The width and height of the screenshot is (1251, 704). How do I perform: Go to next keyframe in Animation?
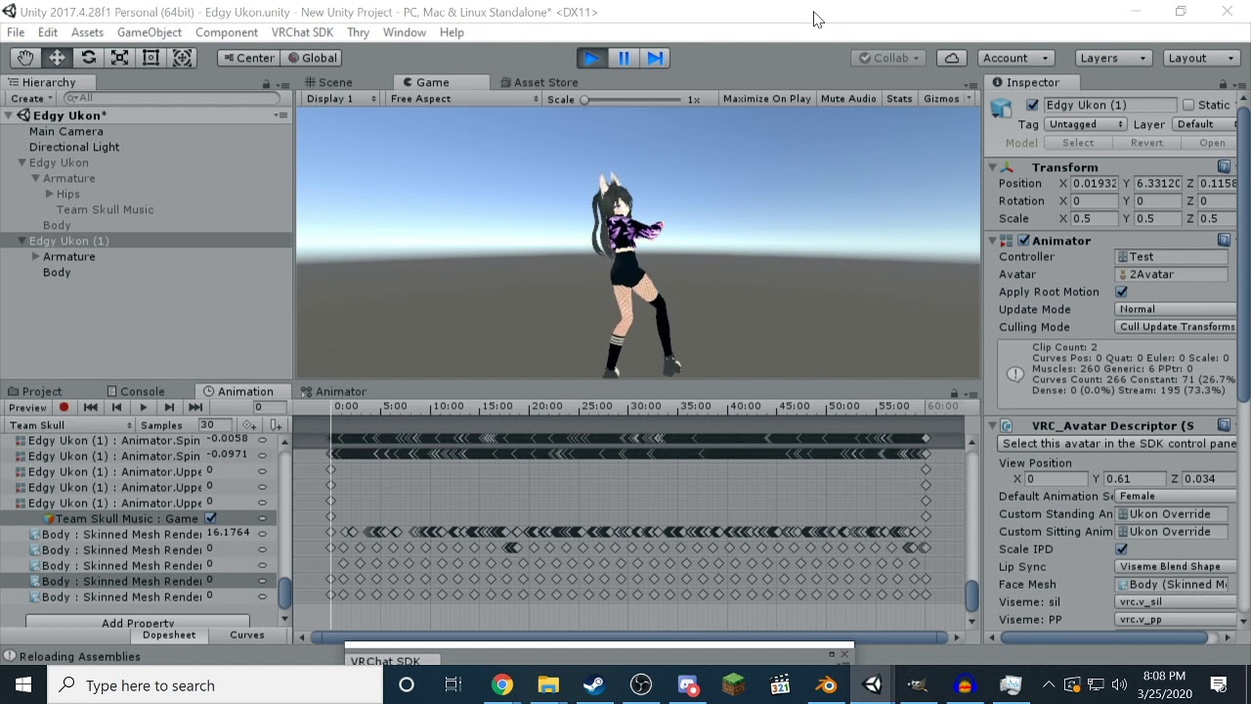[169, 408]
